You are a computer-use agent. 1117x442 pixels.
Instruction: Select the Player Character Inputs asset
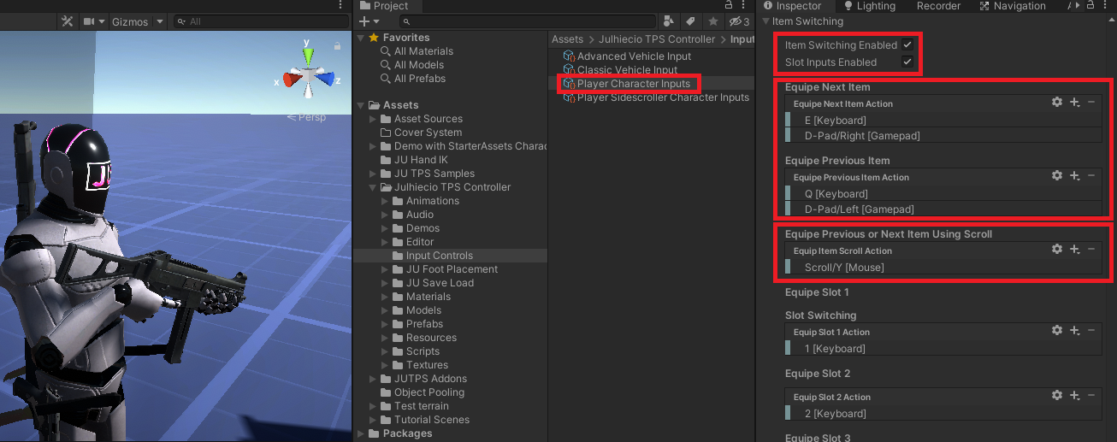(633, 84)
